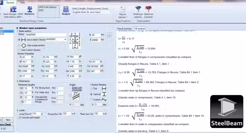The width and height of the screenshot is (246, 133).
Task: Edit the Axial Force P field
Action: click(36, 113)
